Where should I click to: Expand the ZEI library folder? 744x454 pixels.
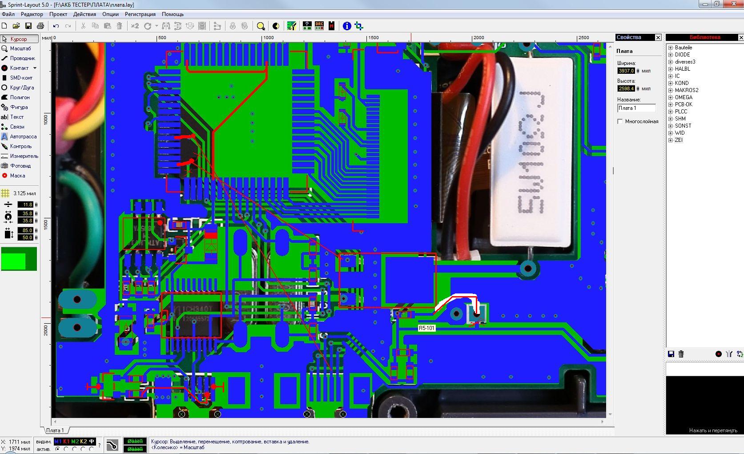pyautogui.click(x=671, y=140)
